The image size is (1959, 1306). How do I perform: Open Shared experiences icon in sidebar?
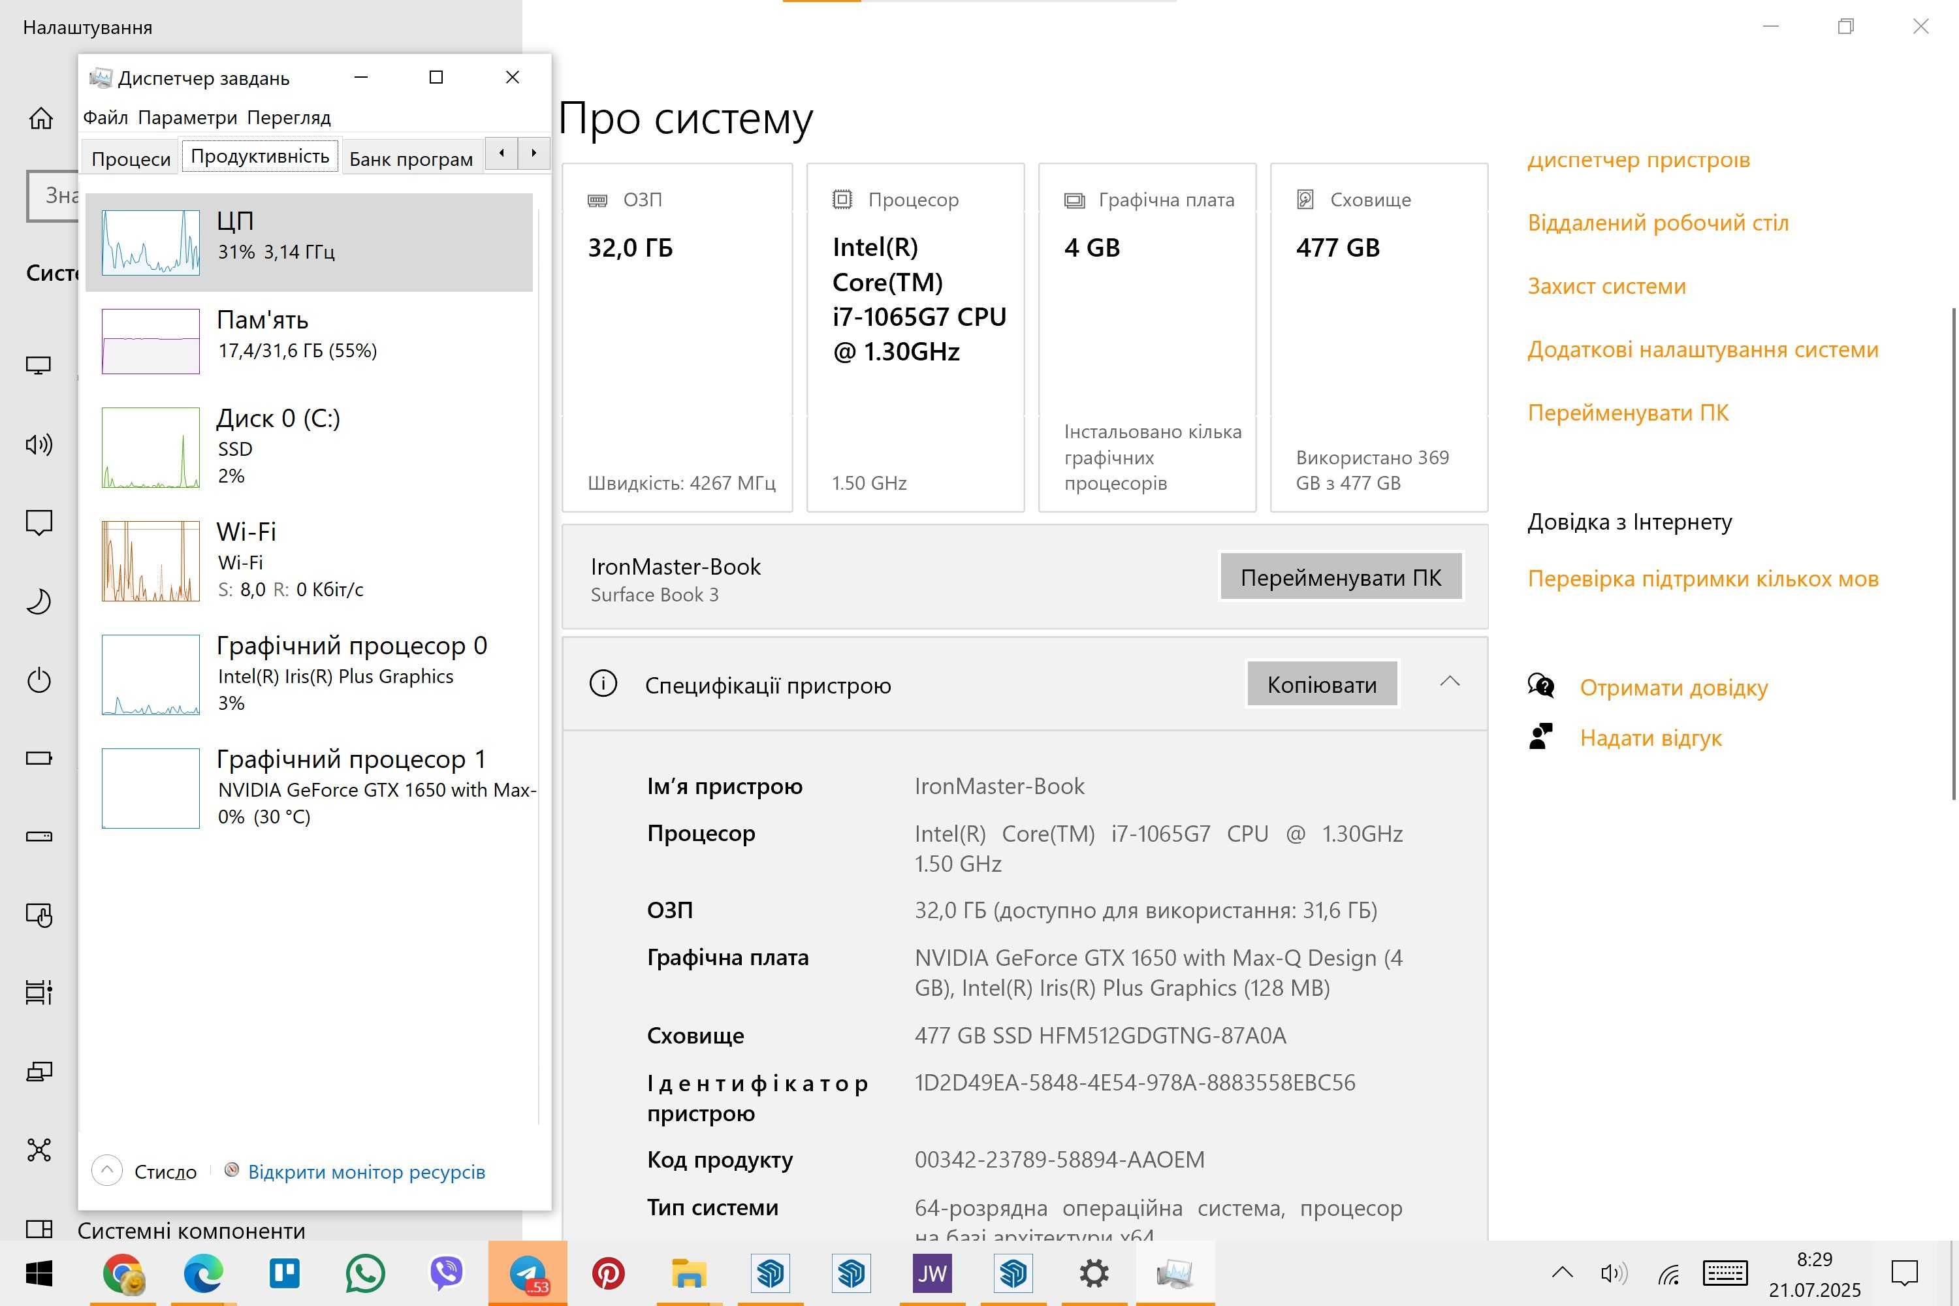tap(39, 1149)
